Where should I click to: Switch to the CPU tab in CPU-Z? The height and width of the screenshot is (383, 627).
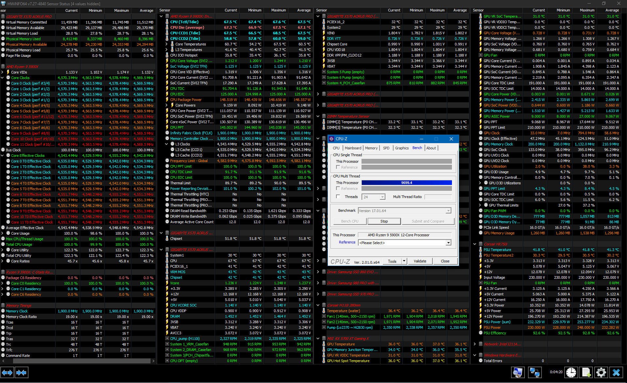[336, 148]
